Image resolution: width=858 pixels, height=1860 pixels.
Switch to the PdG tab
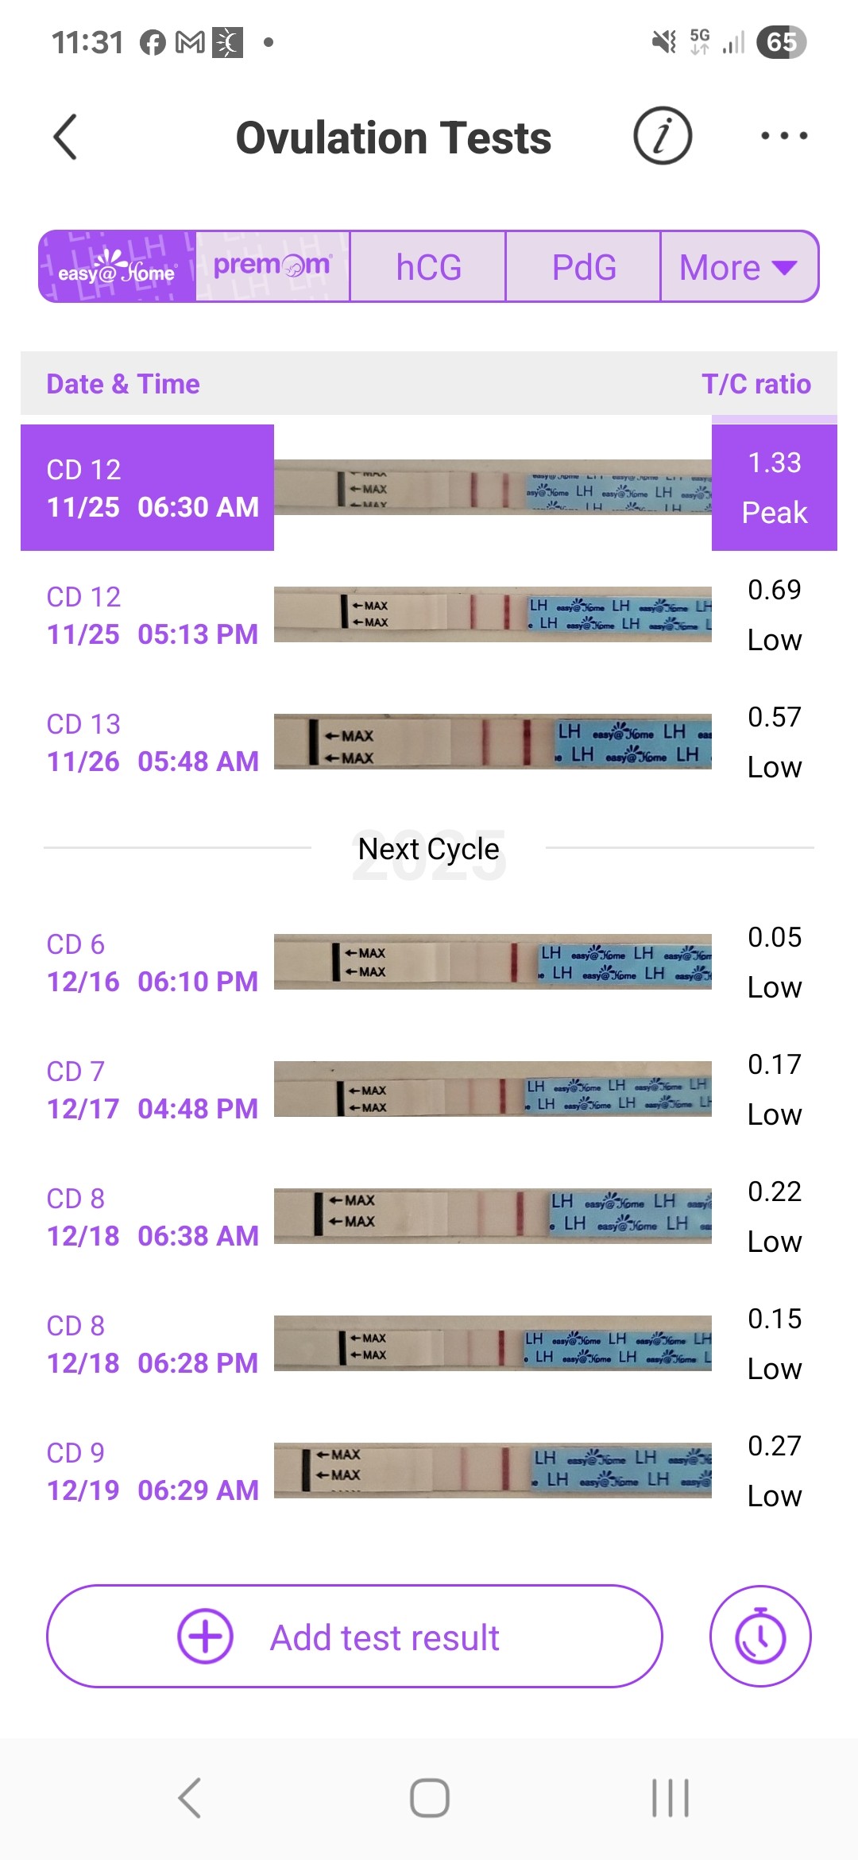click(x=584, y=267)
